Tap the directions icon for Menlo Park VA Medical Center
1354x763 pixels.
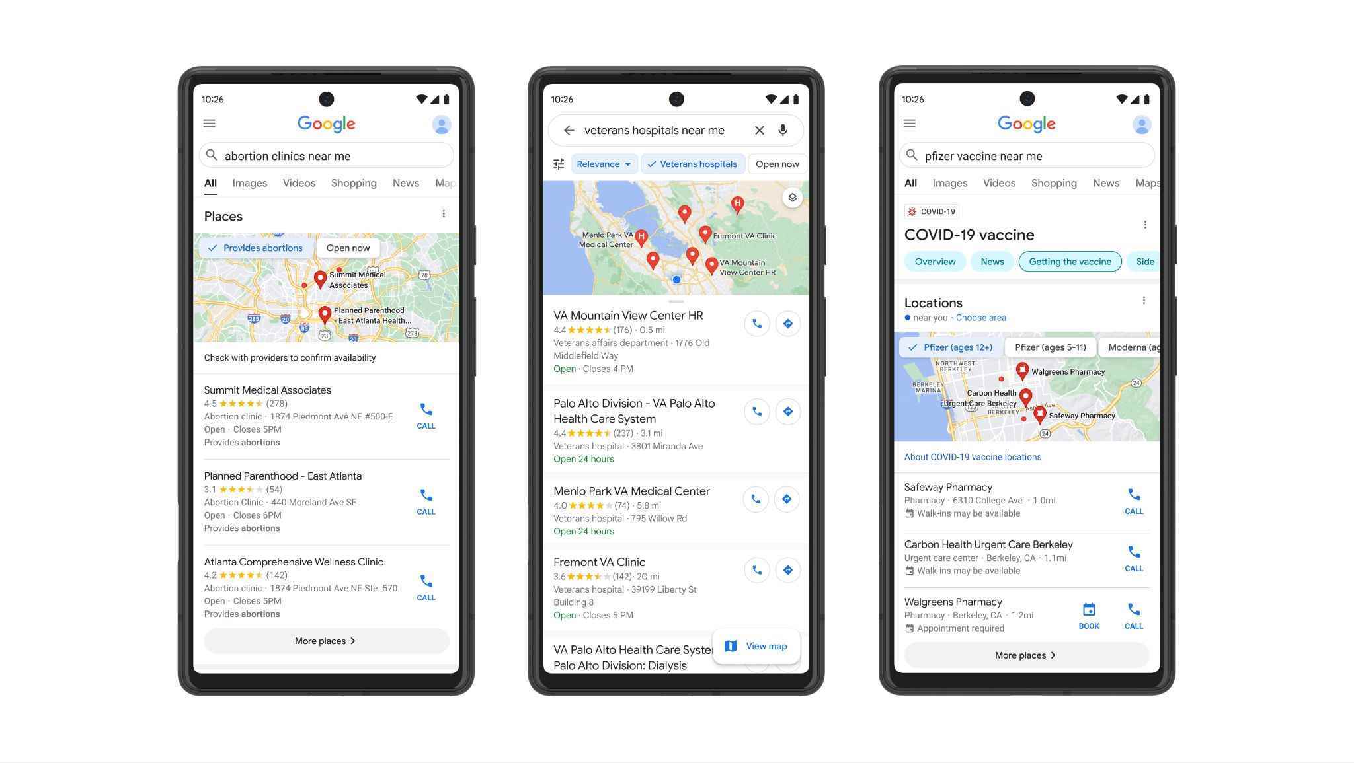point(787,499)
